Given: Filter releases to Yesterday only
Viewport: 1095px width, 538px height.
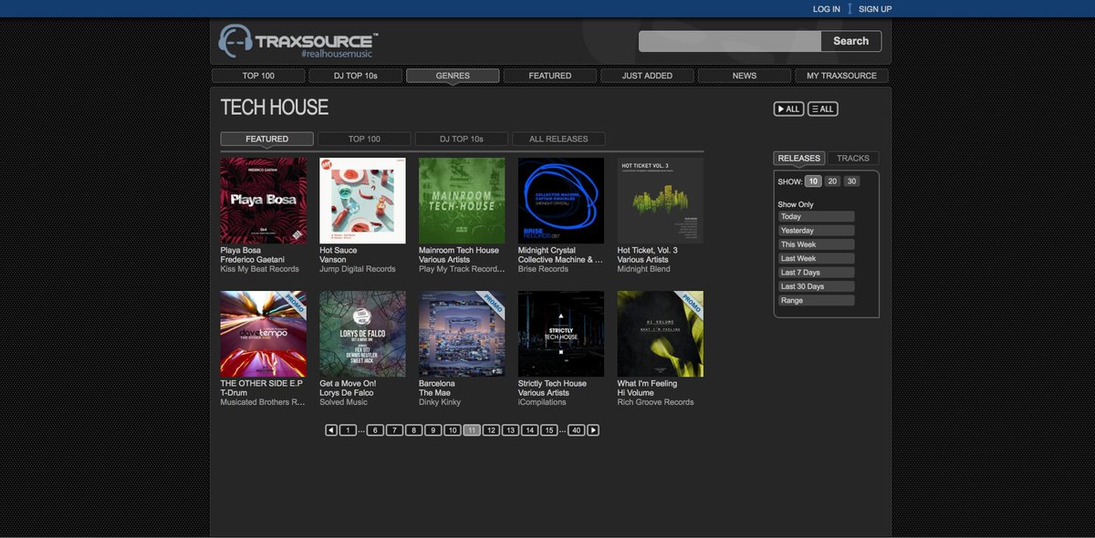Looking at the screenshot, I should click(x=816, y=231).
